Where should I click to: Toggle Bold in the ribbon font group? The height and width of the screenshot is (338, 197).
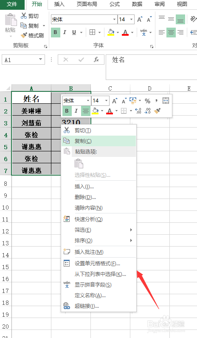click(56, 32)
